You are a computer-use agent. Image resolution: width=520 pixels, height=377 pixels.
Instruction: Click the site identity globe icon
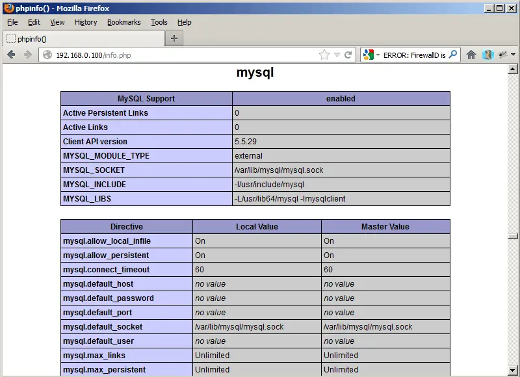pos(47,55)
